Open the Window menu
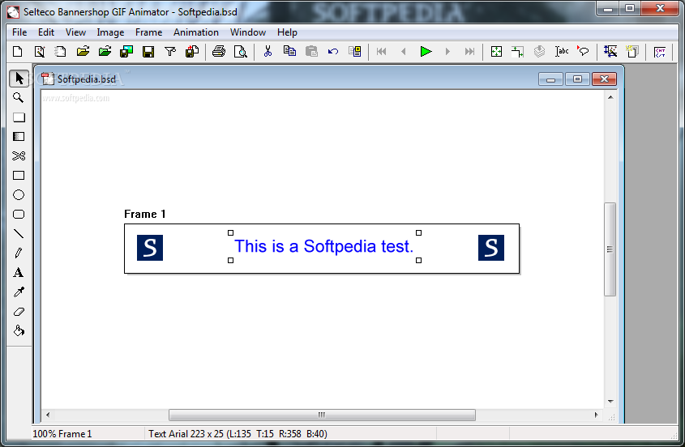The height and width of the screenshot is (447, 685). [x=248, y=32]
